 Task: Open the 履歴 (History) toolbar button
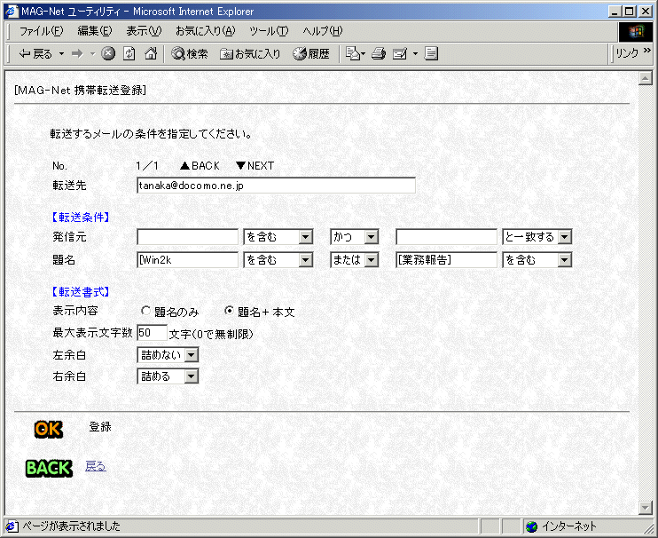311,53
